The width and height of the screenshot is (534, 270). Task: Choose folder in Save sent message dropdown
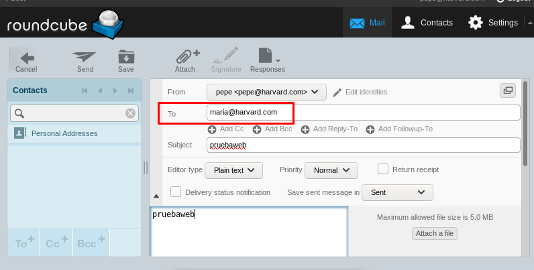point(397,192)
